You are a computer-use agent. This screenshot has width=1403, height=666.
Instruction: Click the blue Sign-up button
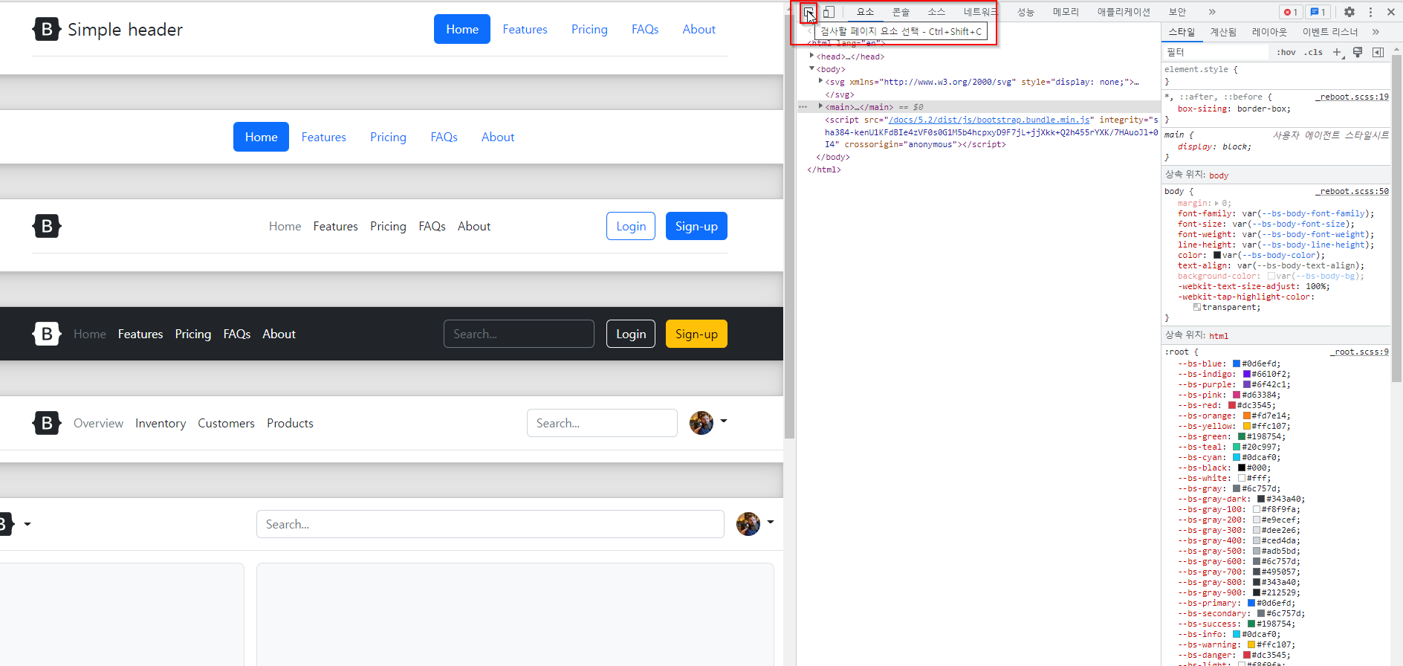click(x=696, y=226)
